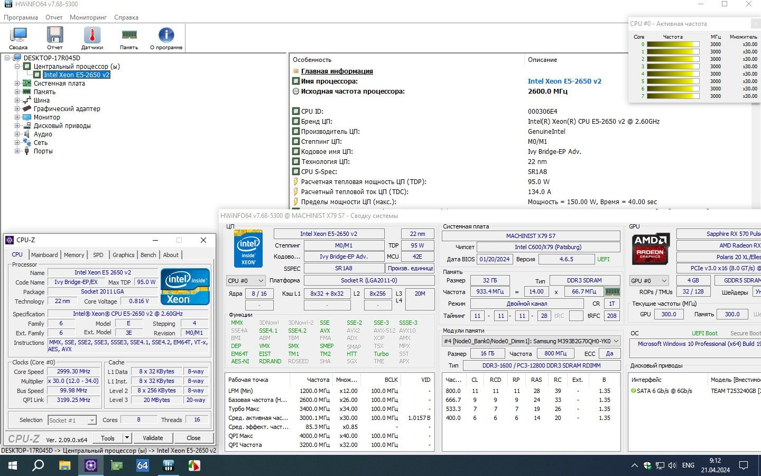Open the Мониторинг menu
Viewport: 761px width, 476px height.
click(88, 17)
